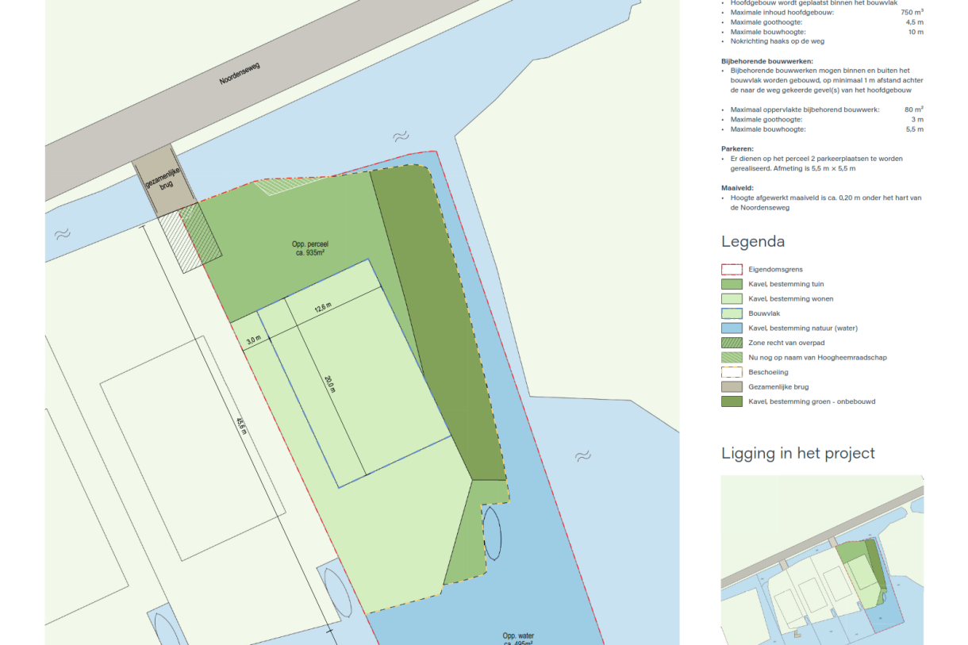Pick the Bouwvlak legend swatch
Image resolution: width=968 pixels, height=645 pixels.
(731, 313)
